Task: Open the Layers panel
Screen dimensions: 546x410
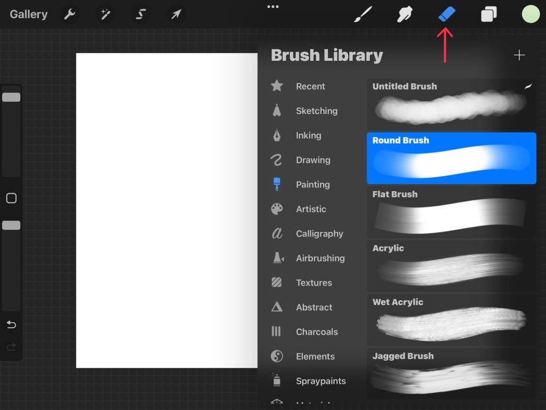Action: (488, 14)
